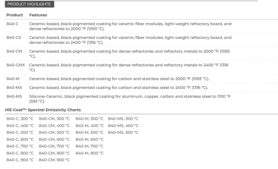Open the 840-MS, 300 °C emissivity chart
Viewport: 278px width, 169px height.
pyautogui.click(x=123, y=118)
